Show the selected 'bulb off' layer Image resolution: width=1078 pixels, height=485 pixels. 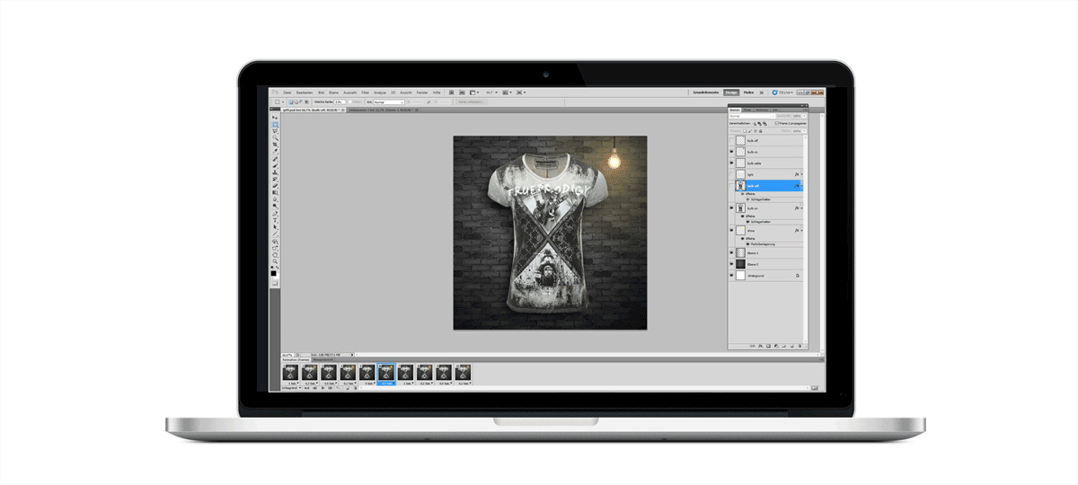coord(731,185)
